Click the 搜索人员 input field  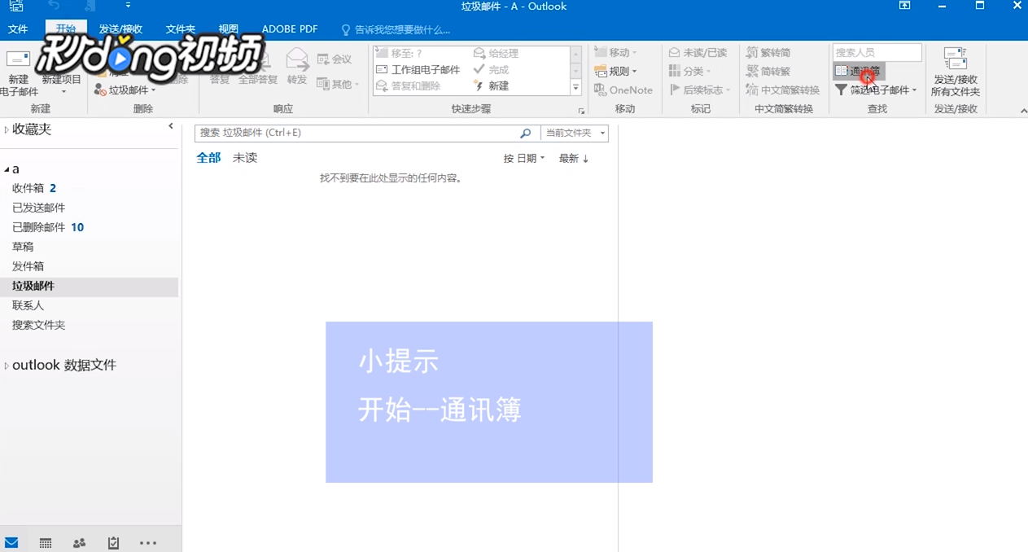click(877, 51)
